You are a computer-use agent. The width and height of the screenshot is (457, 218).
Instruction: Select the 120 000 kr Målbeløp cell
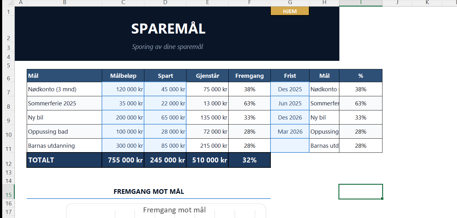(123, 89)
